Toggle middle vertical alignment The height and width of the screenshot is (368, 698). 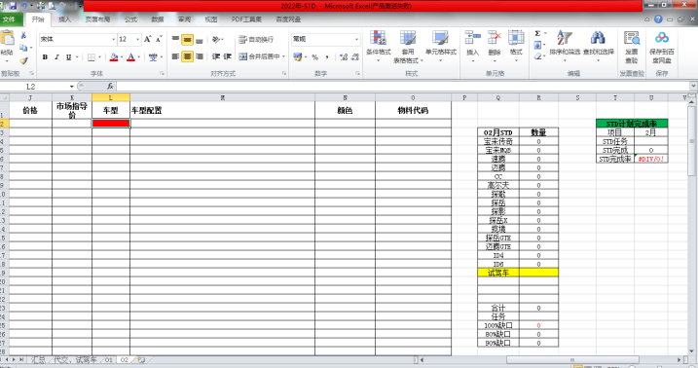(x=188, y=40)
